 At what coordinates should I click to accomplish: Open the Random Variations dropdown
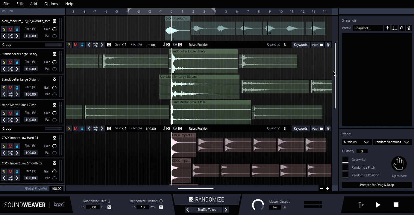click(392, 142)
